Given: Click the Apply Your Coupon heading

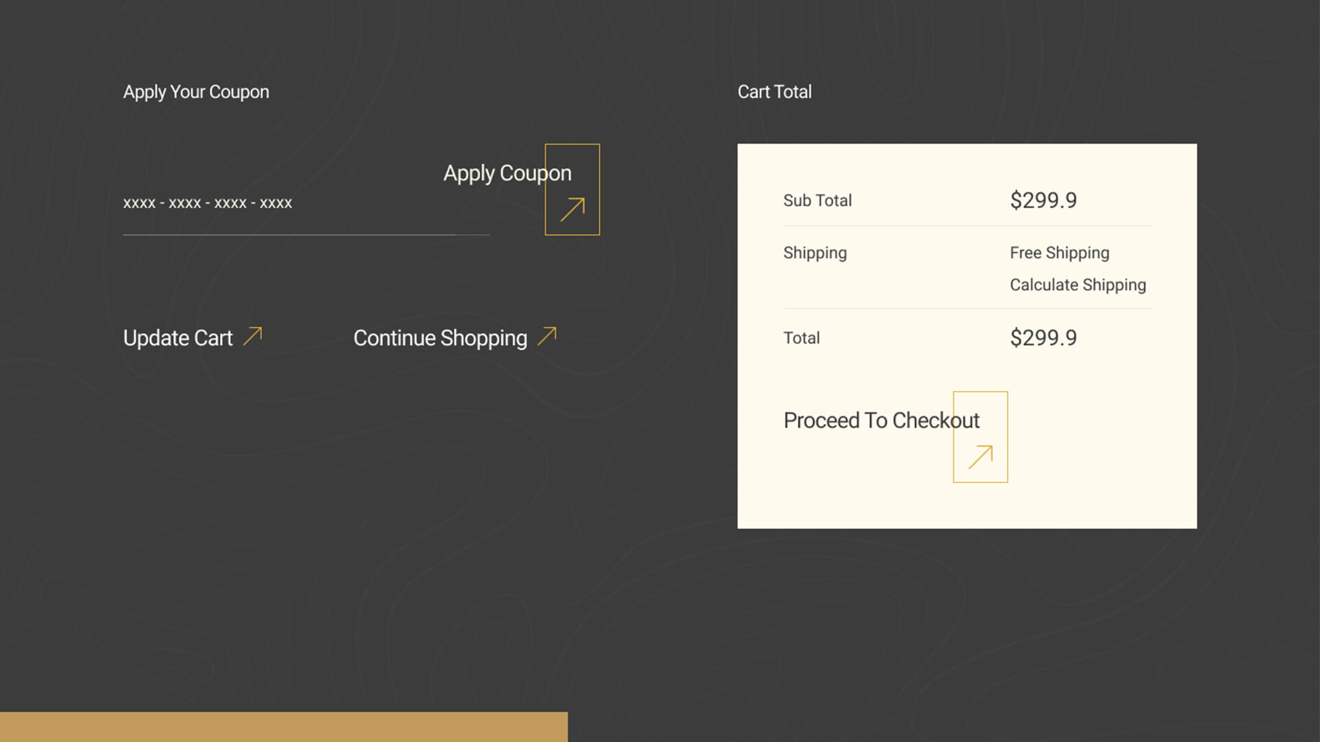Looking at the screenshot, I should (x=196, y=92).
